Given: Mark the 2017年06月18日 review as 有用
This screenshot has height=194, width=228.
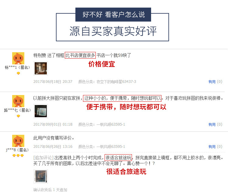Looking at the screenshot, I should click(x=212, y=82).
